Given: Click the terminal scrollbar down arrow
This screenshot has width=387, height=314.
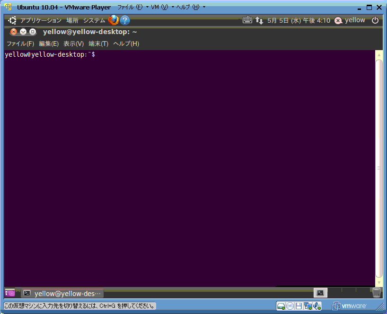Looking at the screenshot, I should pos(379,282).
